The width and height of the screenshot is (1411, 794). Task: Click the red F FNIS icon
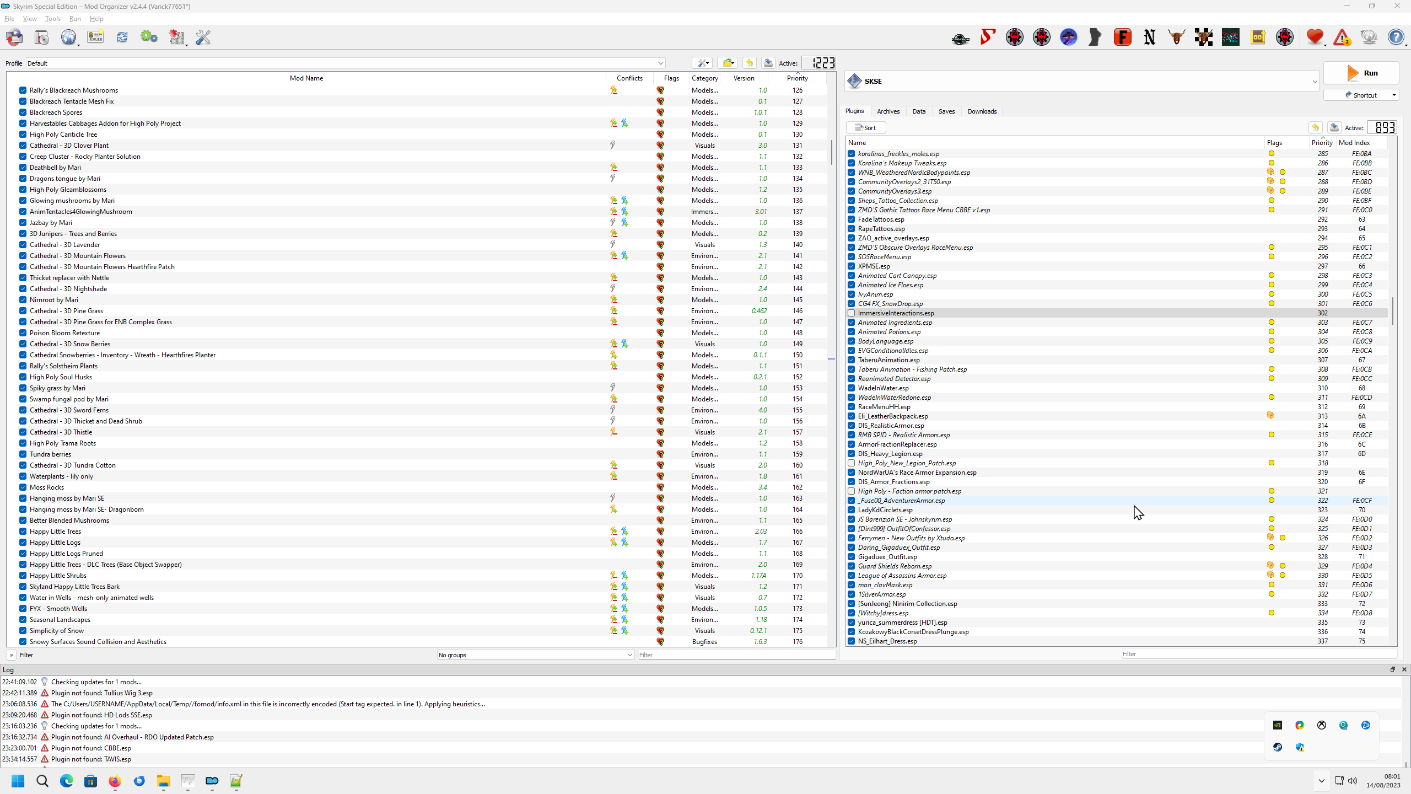1122,37
